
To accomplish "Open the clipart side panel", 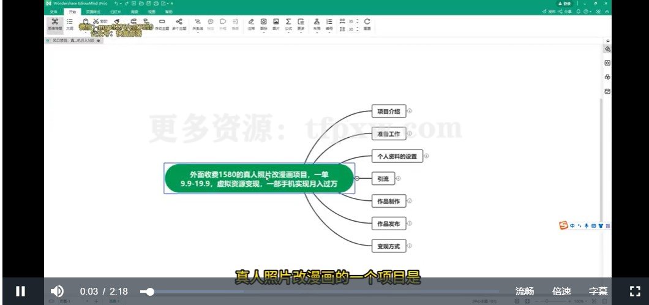I will 607,77.
